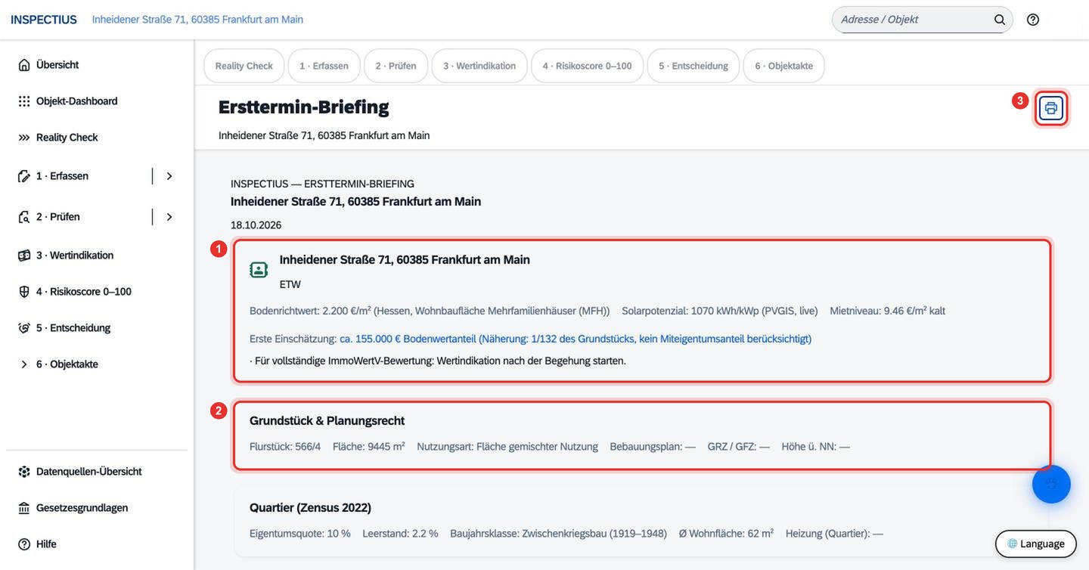Click the Prüfen inspect icon in sidebar
Screen dimensions: 1089x570
coord(24,217)
